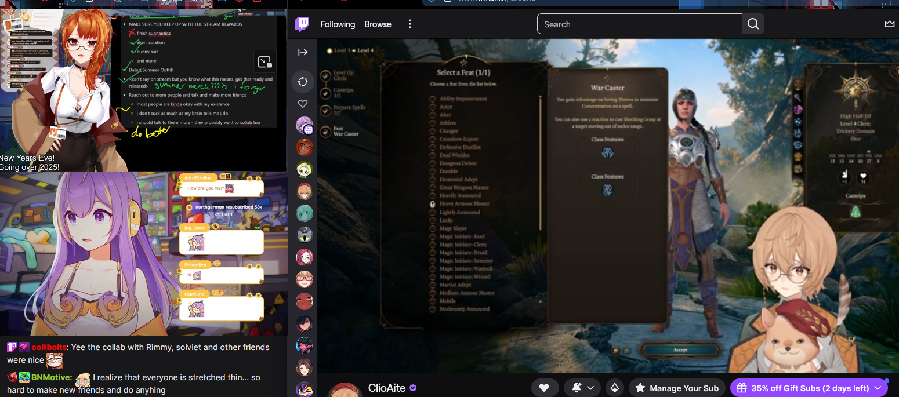Click the Accept button in game
The height and width of the screenshot is (397, 899).
[680, 350]
